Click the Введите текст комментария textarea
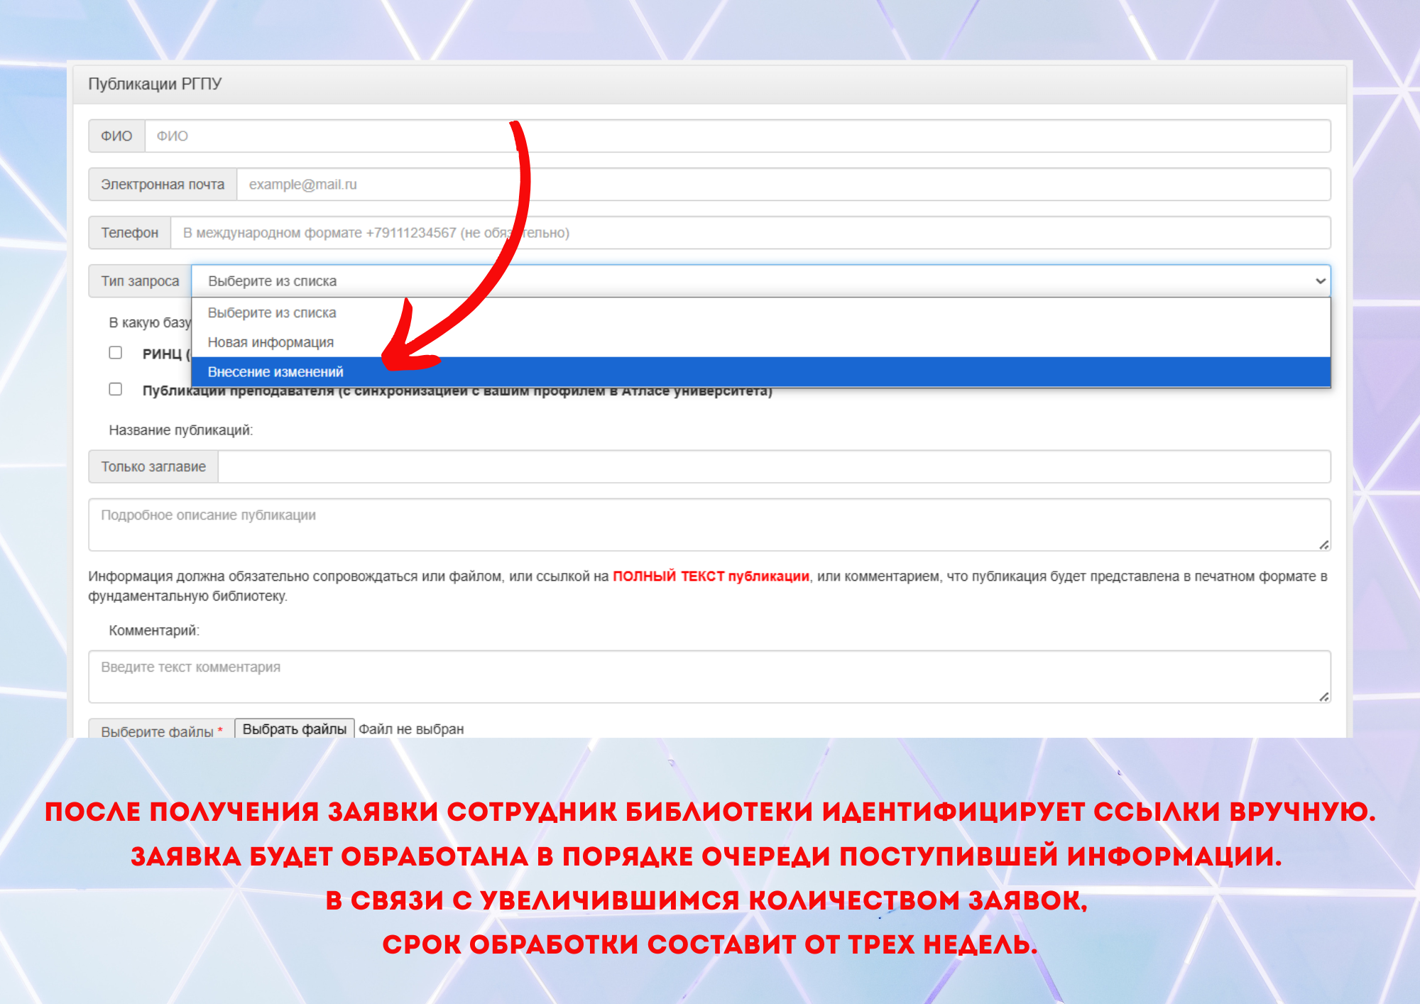1420x1004 pixels. [x=709, y=677]
